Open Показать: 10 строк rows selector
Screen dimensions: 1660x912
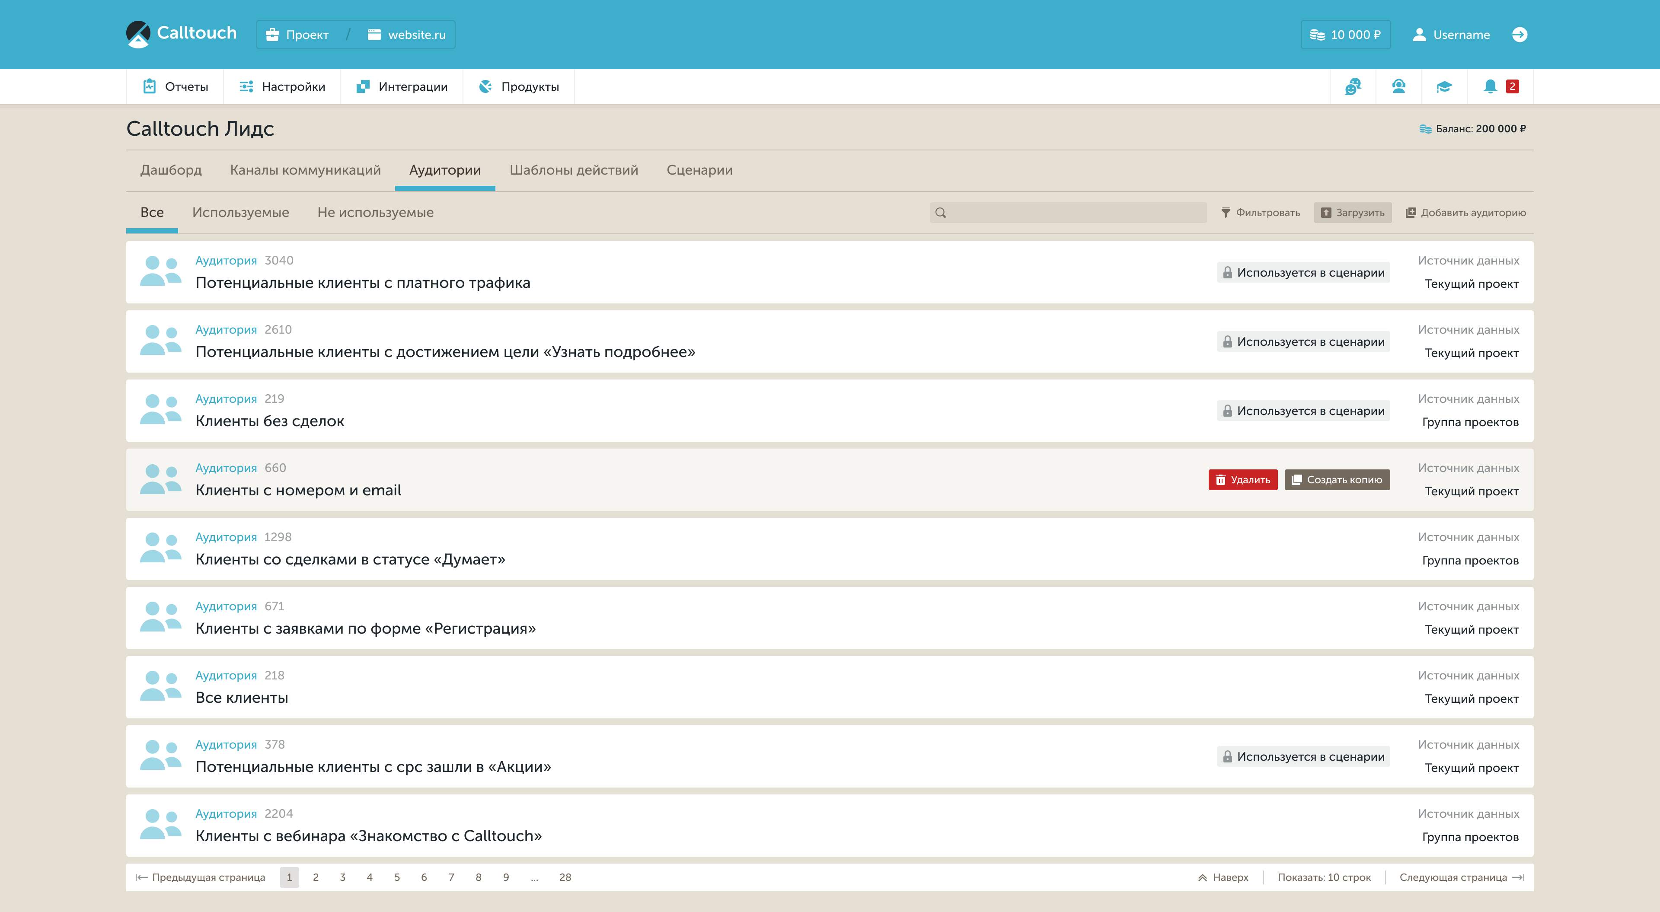pos(1324,877)
